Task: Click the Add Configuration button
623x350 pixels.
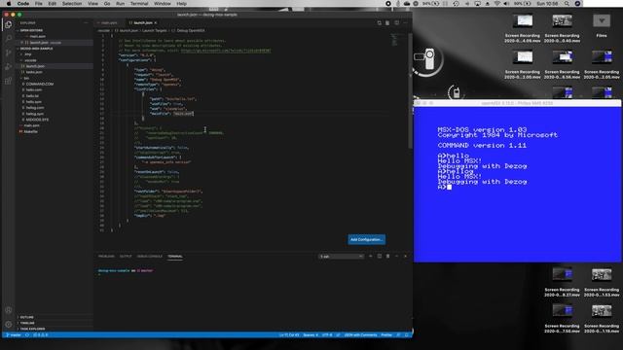Action: 366,240
